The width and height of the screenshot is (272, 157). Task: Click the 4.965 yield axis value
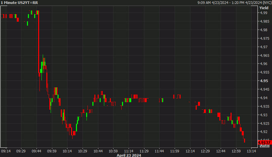pyautogui.click(x=265, y=56)
